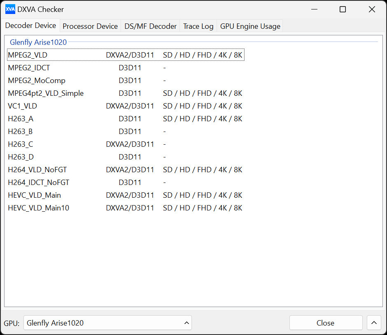
Task: Open the GPU selection dropdown
Action: pyautogui.click(x=107, y=323)
